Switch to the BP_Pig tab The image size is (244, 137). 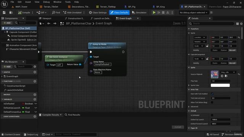[x=132, y=7]
